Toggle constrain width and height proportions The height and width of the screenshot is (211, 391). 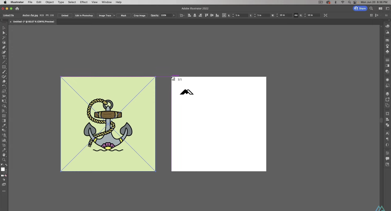point(296,15)
